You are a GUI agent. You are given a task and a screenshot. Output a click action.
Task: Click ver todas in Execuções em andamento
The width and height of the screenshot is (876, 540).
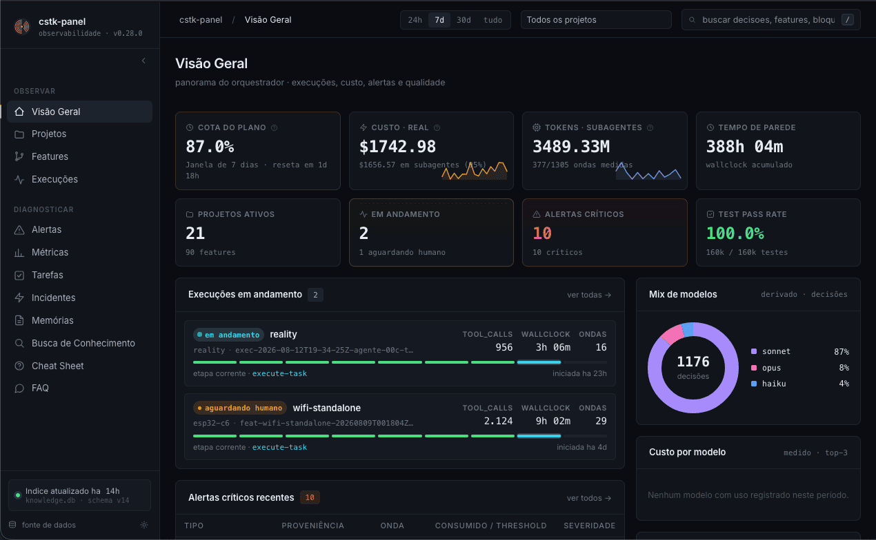click(589, 295)
